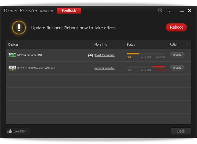Click the Update finished reboot message text
197x144 pixels.
tap(74, 28)
